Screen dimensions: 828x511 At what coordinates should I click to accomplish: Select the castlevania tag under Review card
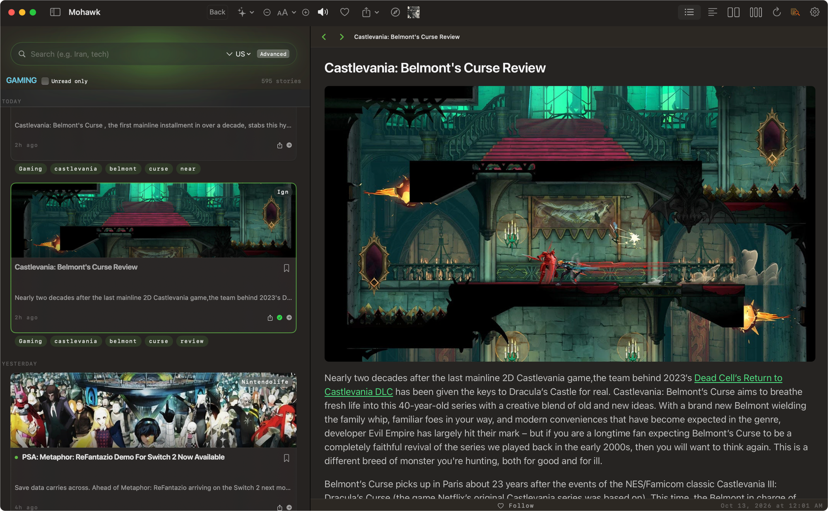pyautogui.click(x=76, y=341)
